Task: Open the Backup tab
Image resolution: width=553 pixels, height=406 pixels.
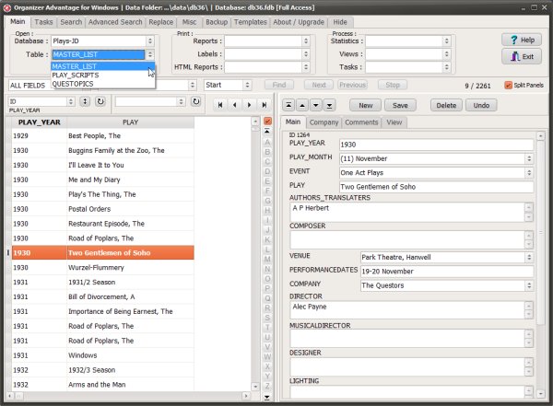Action: pos(217,22)
